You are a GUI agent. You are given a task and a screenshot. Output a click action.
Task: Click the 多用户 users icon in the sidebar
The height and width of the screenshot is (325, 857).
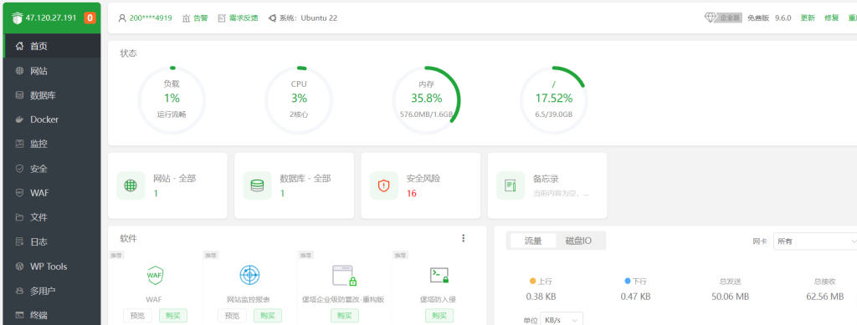20,291
